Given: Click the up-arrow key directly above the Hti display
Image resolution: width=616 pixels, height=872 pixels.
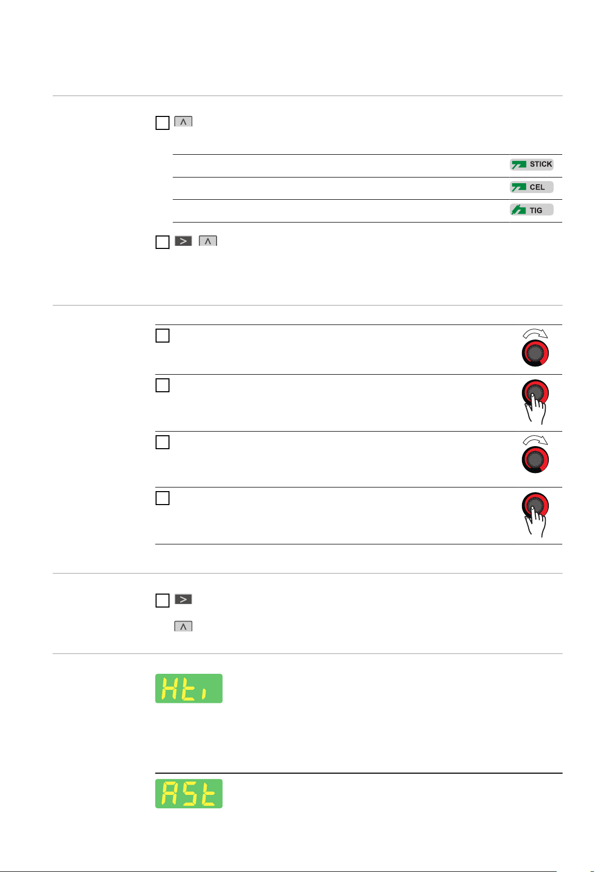Looking at the screenshot, I should pos(183,626).
